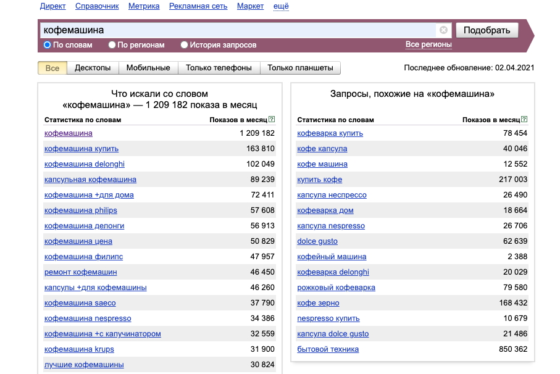Select the "По словам" radio button

pos(48,45)
